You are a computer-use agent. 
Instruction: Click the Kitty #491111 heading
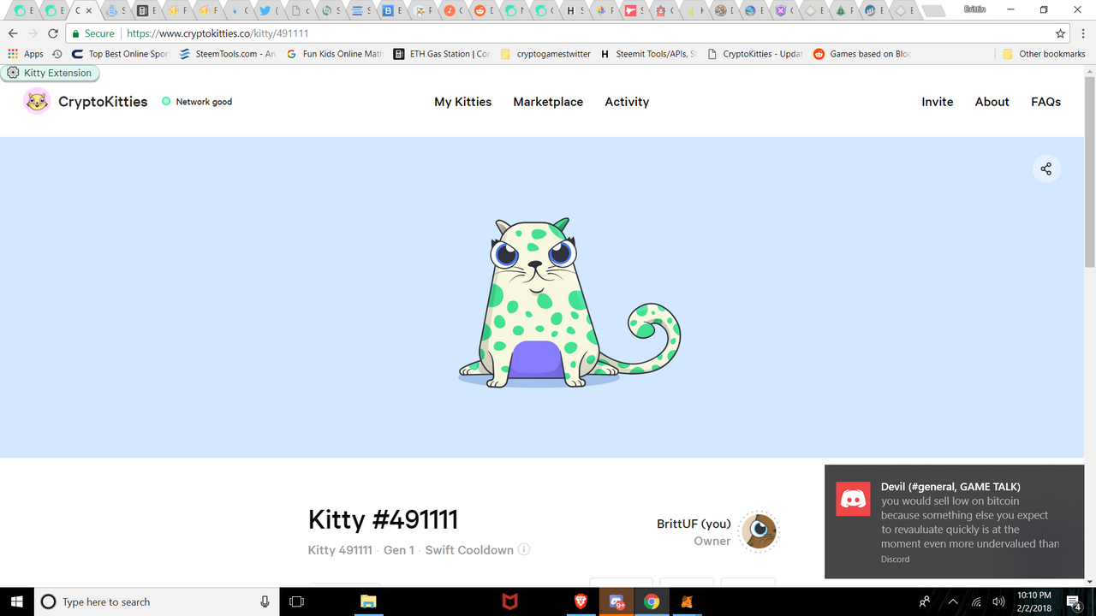point(383,519)
